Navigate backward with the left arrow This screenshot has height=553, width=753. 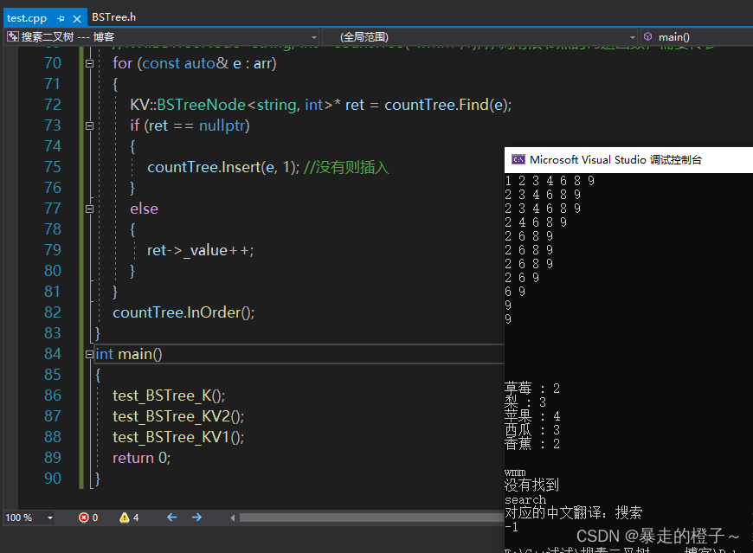click(x=172, y=517)
